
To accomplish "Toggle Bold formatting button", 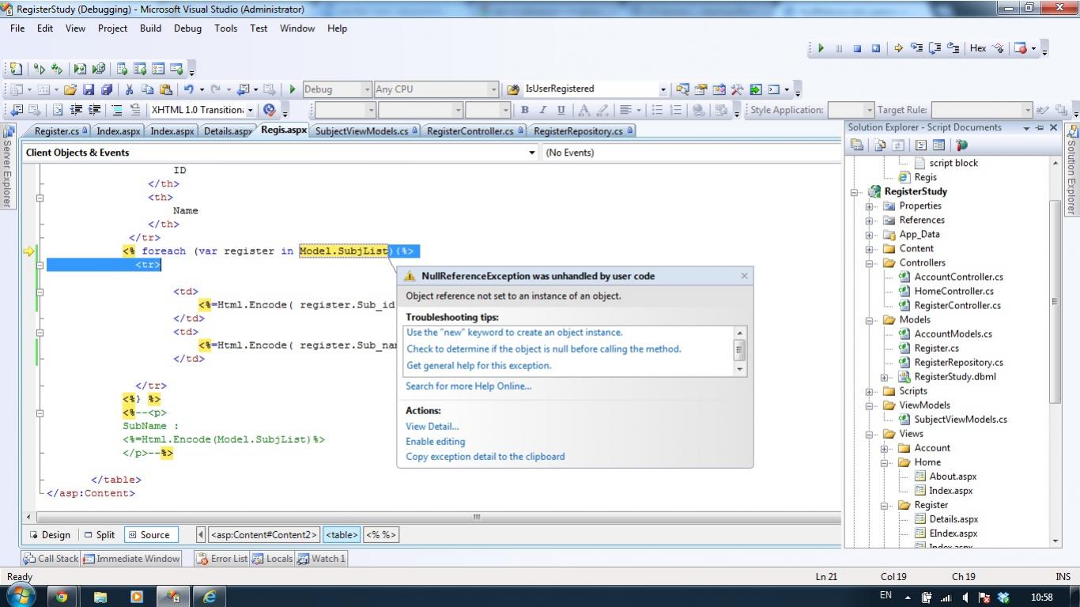I will 524,110.
